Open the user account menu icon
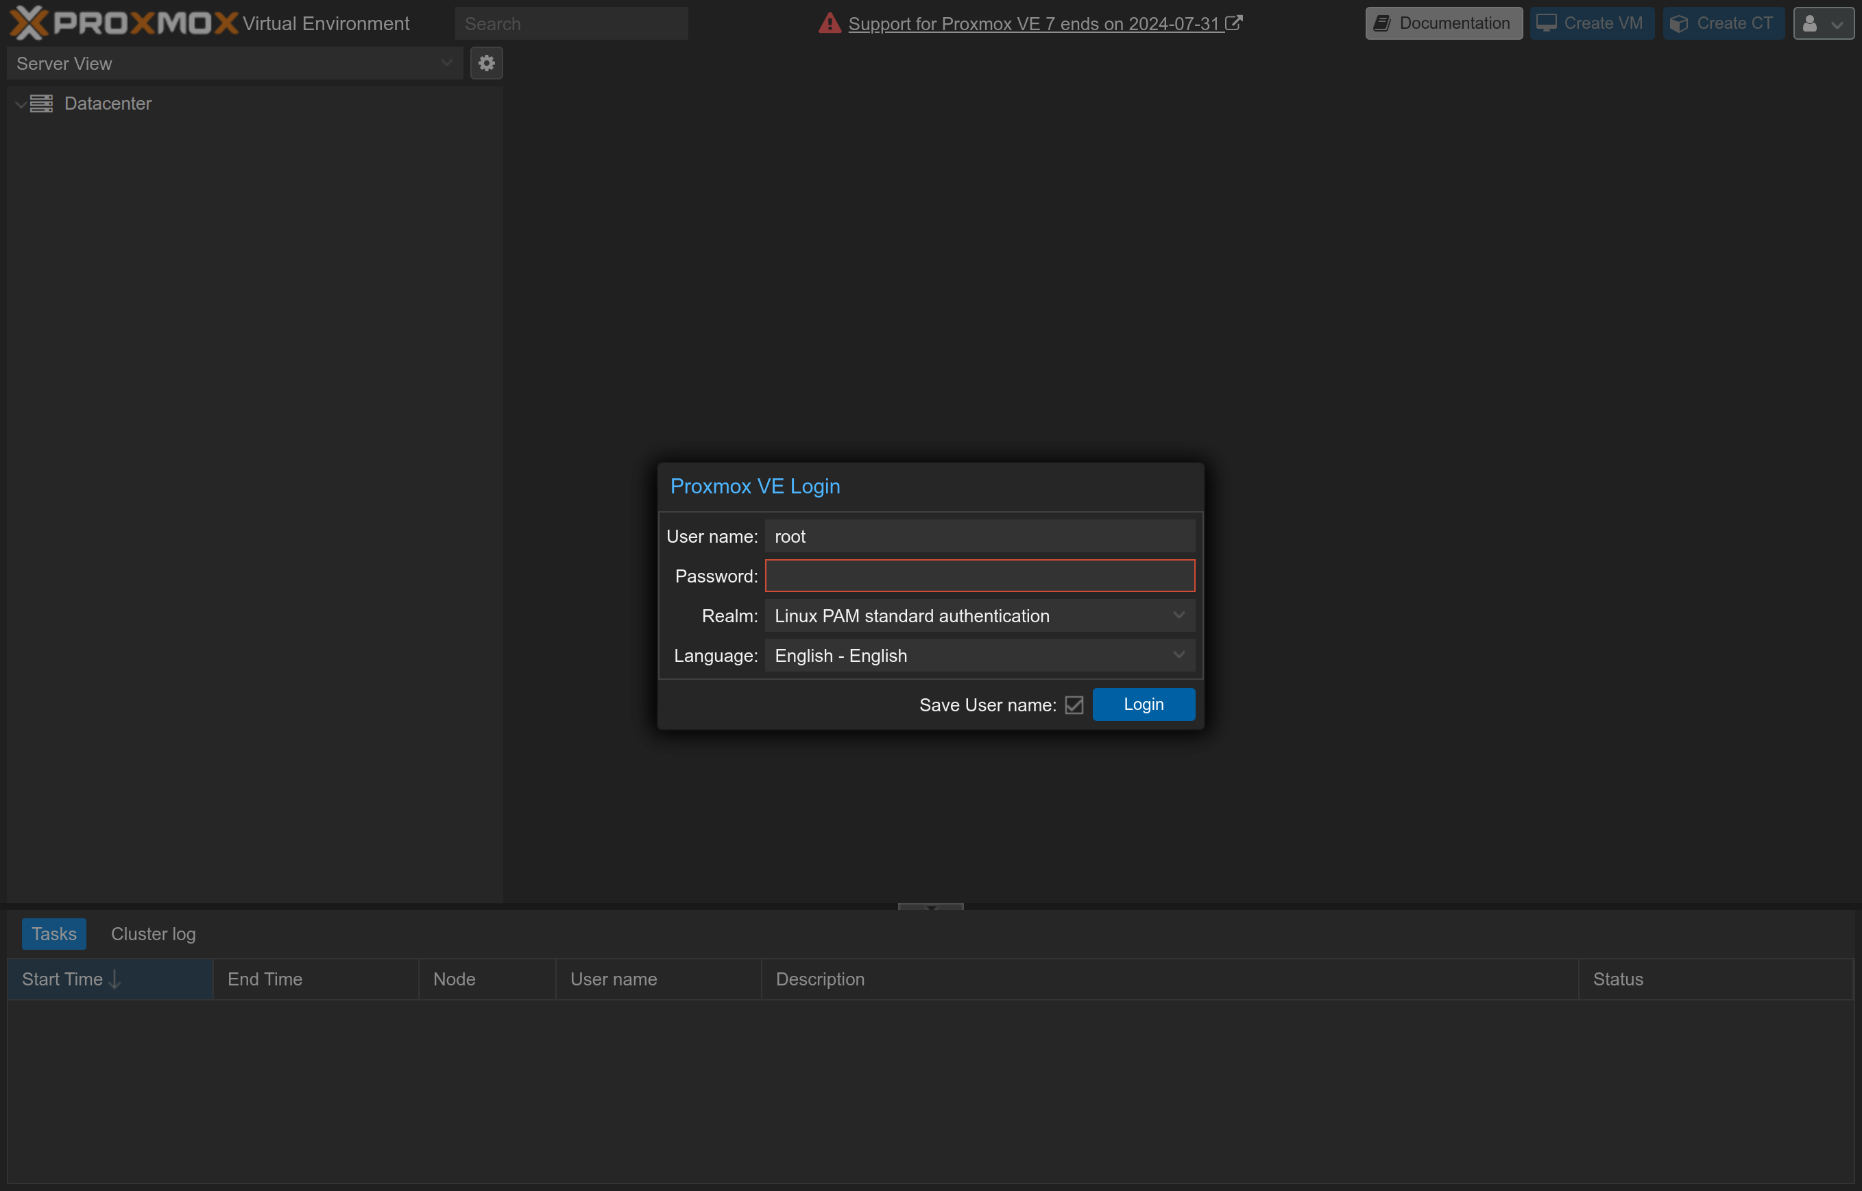 click(x=1824, y=23)
